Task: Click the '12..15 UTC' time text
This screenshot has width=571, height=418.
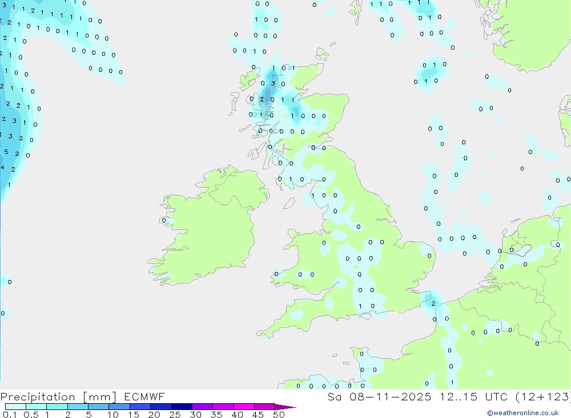Action: [x=473, y=396]
